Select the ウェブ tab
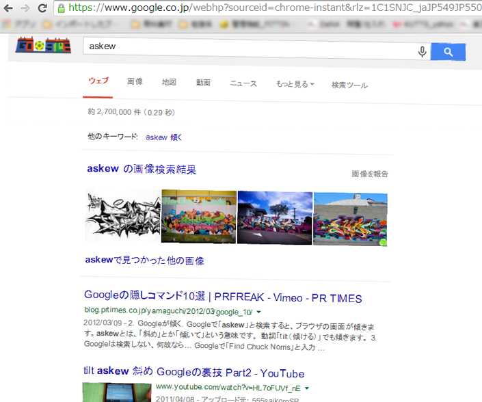 (x=98, y=81)
